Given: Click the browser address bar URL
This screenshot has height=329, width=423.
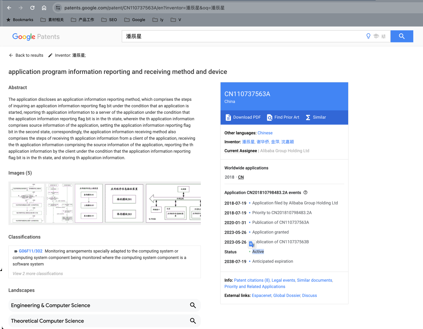Looking at the screenshot, I should pyautogui.click(x=144, y=8).
